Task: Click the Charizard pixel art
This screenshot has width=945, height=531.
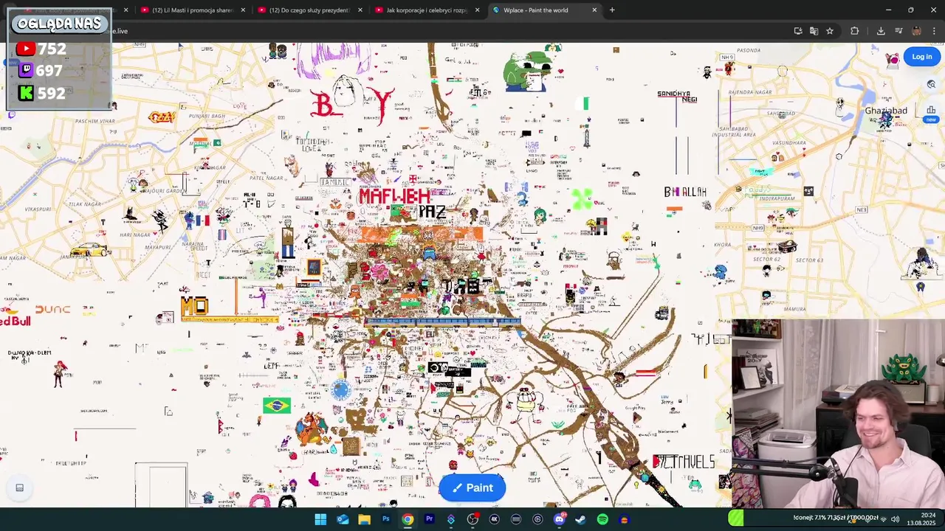Action: [312, 429]
